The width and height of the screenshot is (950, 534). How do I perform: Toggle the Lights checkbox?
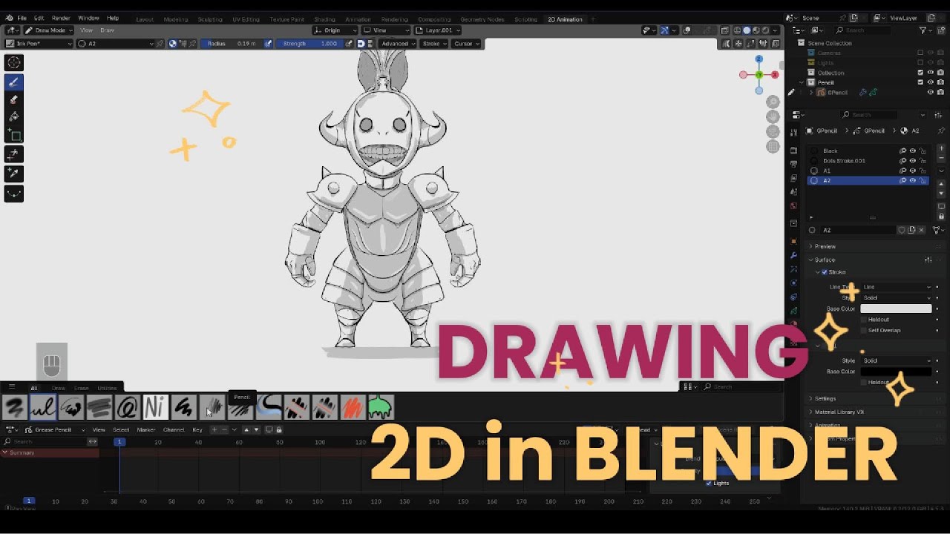[709, 483]
